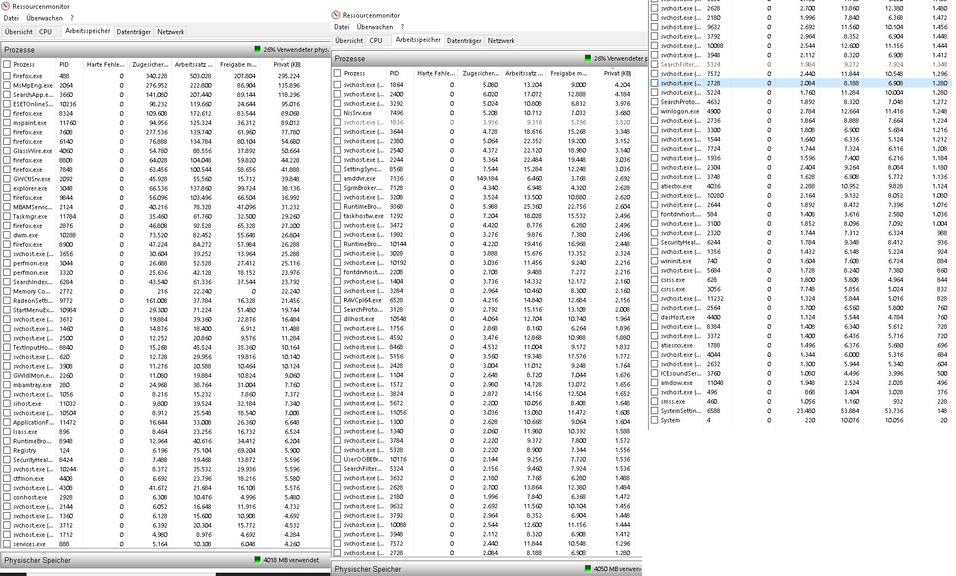Tick the lsass.exe process checkbox
This screenshot has width=956, height=576.
[7, 432]
